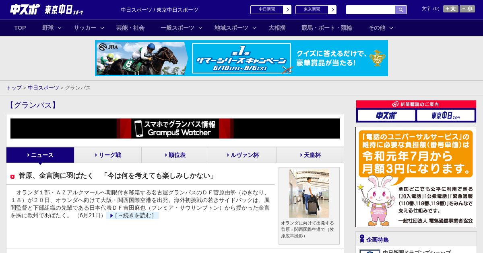Click the 中日新聞ドラゴンズショップ link text
This screenshot has height=253, width=483.
(417, 252)
